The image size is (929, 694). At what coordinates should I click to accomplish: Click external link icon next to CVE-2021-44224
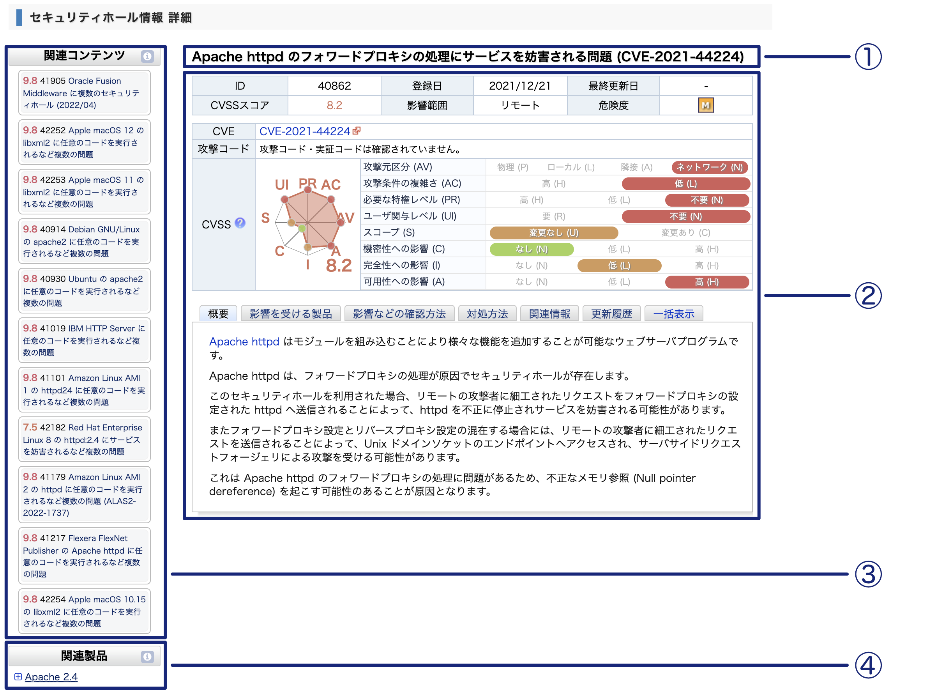point(357,131)
